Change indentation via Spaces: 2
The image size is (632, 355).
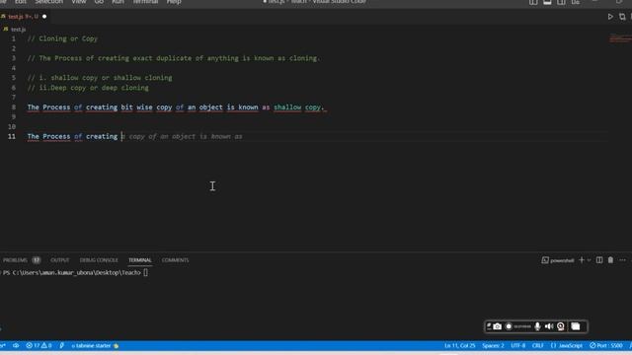493,345
